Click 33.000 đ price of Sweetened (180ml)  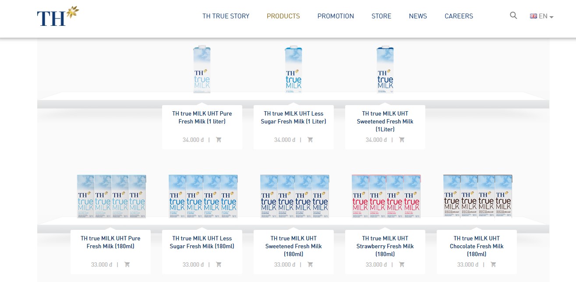pyautogui.click(x=285, y=265)
